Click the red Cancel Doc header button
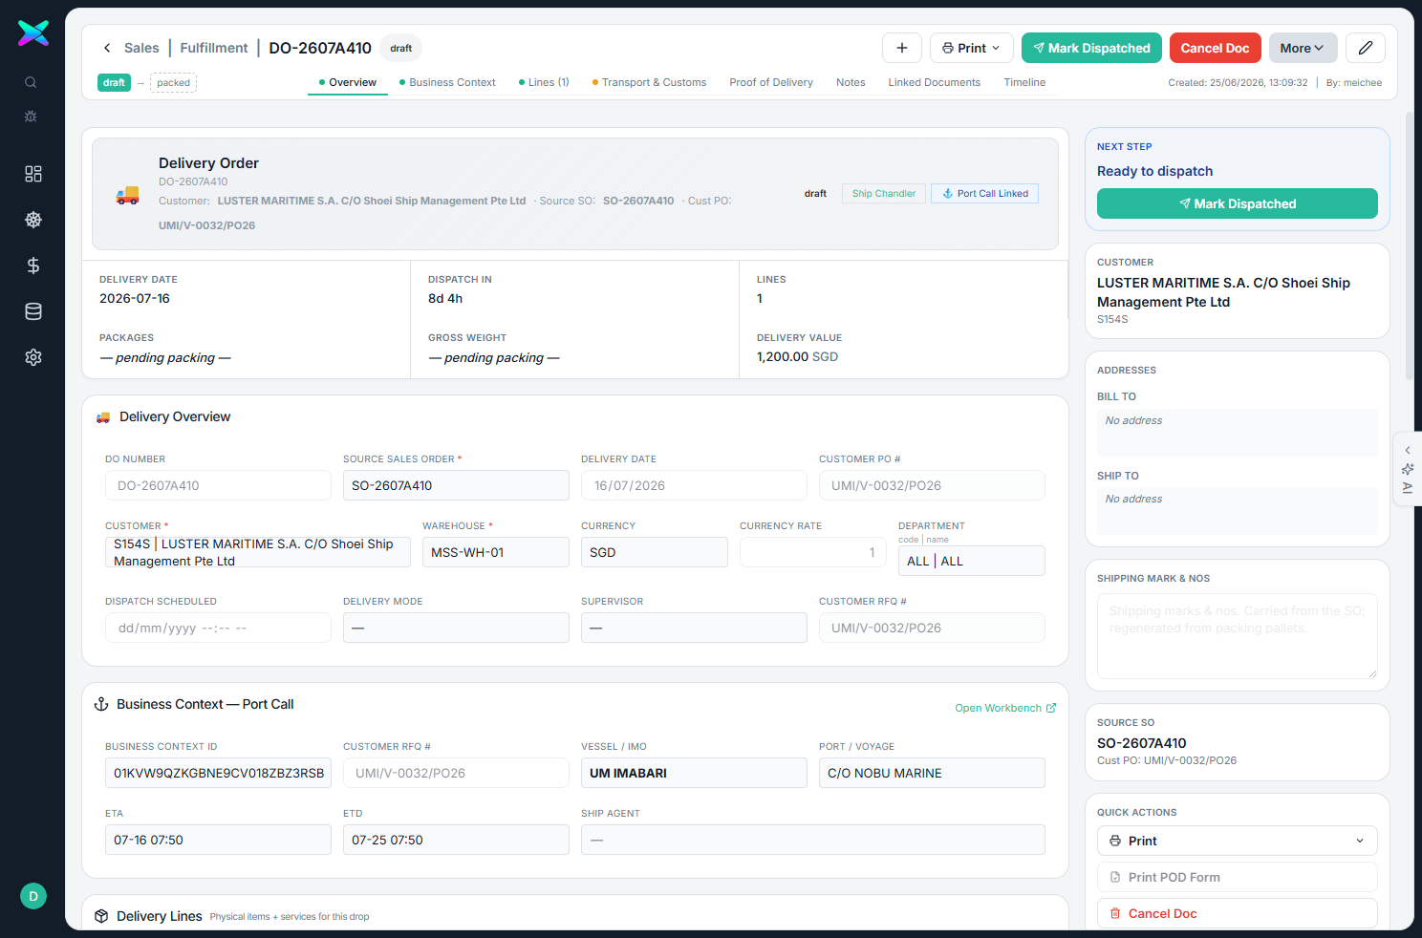The image size is (1422, 938). [1215, 48]
